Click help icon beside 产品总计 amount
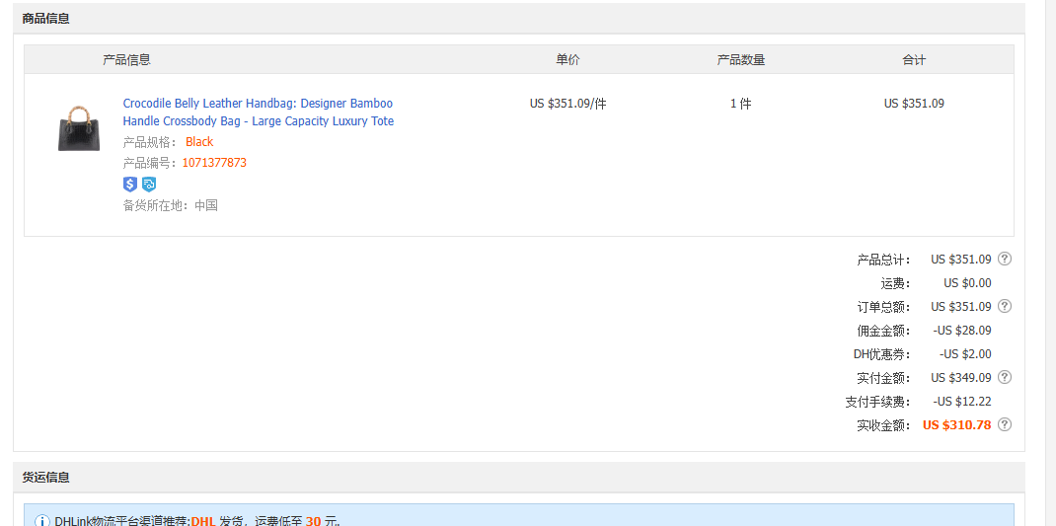The image size is (1056, 526). (1005, 260)
